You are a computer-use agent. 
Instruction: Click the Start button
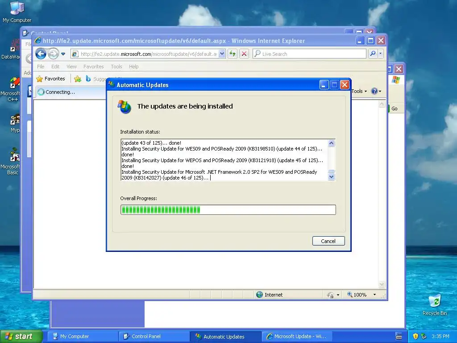pos(21,336)
